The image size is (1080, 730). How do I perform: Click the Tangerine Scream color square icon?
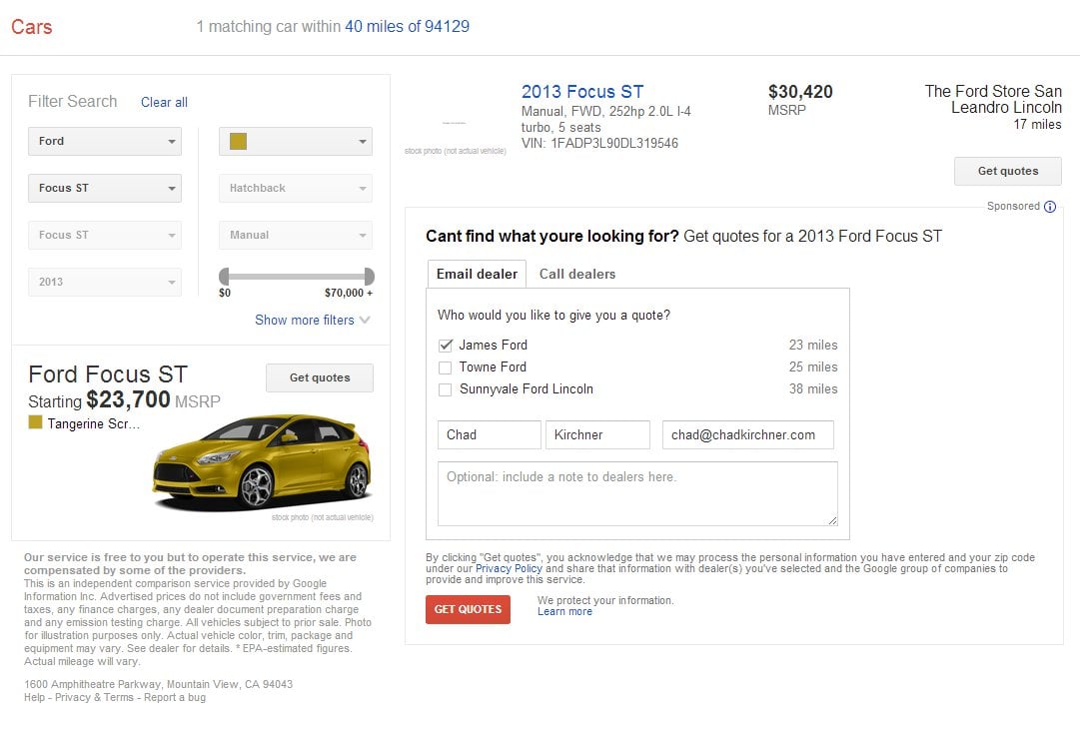(35, 422)
